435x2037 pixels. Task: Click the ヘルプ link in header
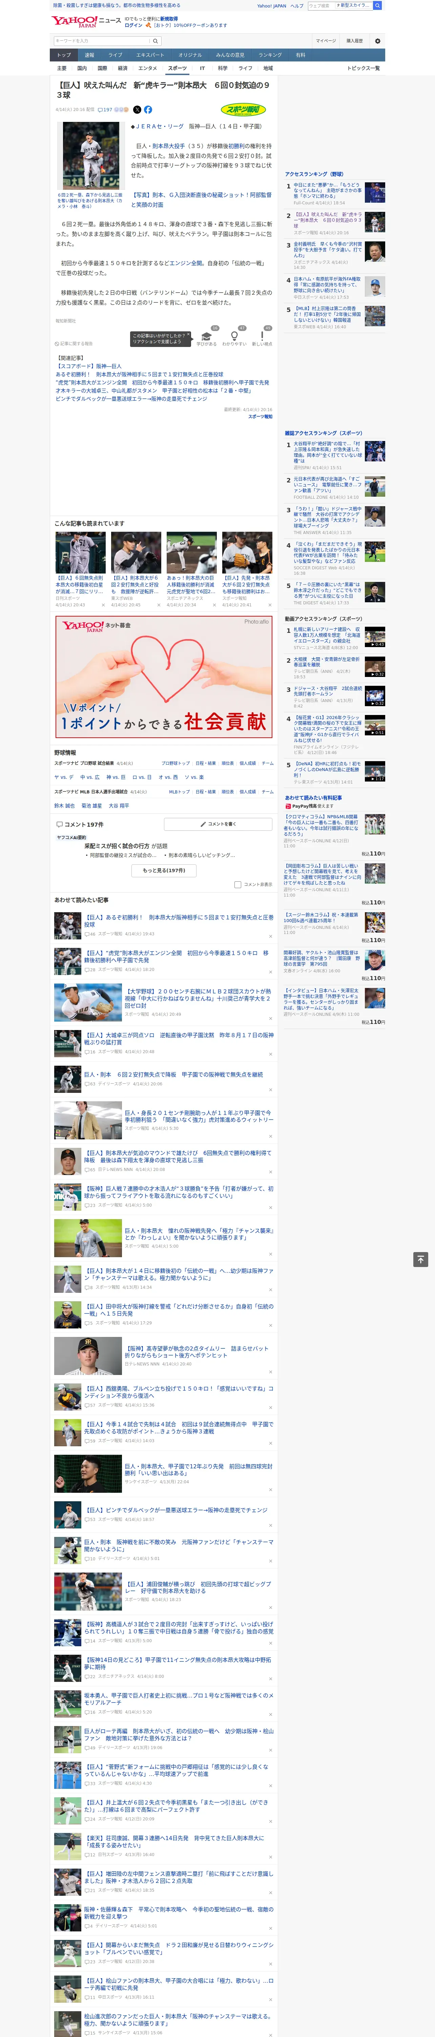(x=297, y=5)
